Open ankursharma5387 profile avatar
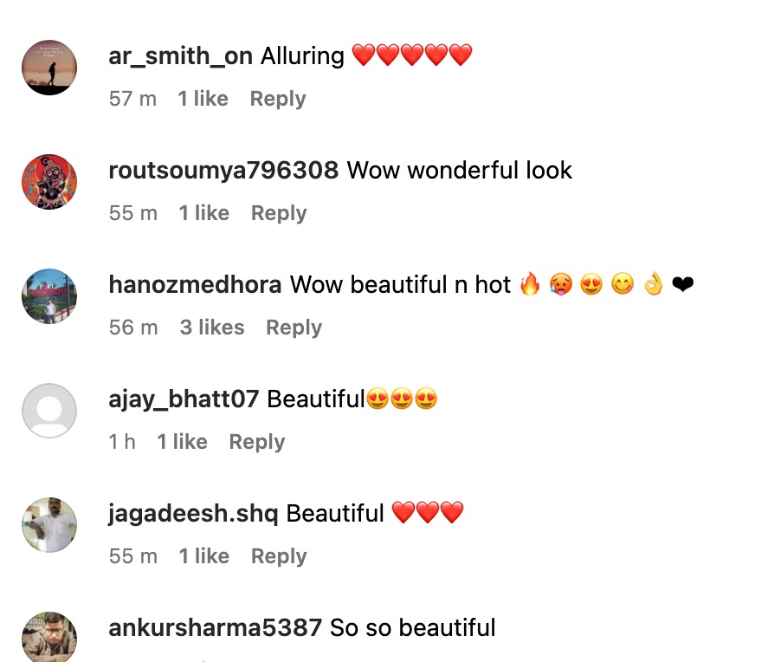This screenshot has height=662, width=781. tap(49, 637)
